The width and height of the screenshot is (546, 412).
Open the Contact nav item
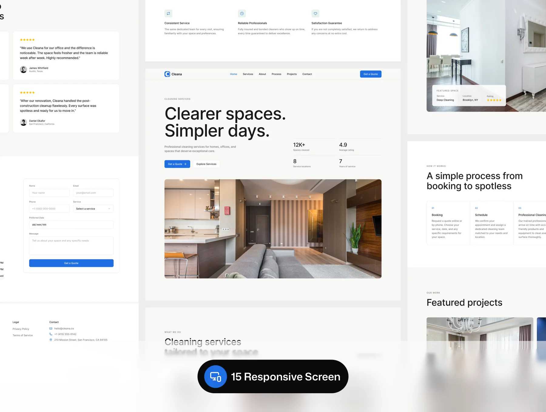[307, 74]
